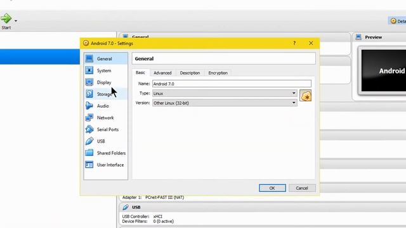
Task: Click the Device Filters 0 (0 active) text
Action: tap(148, 222)
